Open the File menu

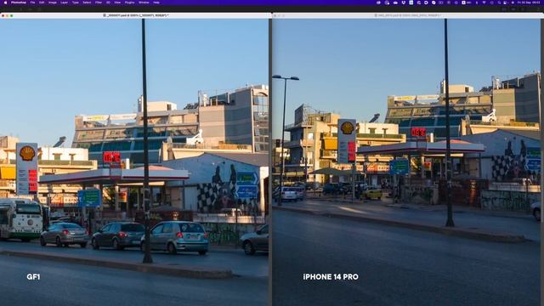[32, 3]
